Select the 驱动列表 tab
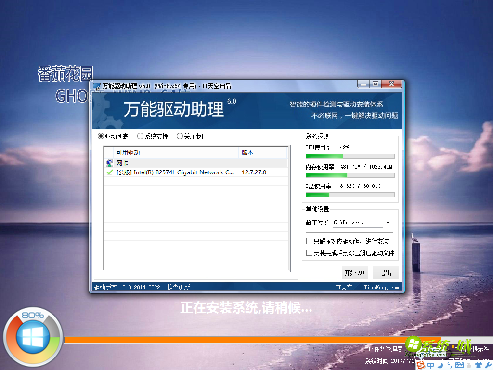The width and height of the screenshot is (493, 370). 101,136
